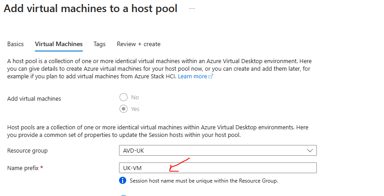Select the No radio button

(124, 98)
